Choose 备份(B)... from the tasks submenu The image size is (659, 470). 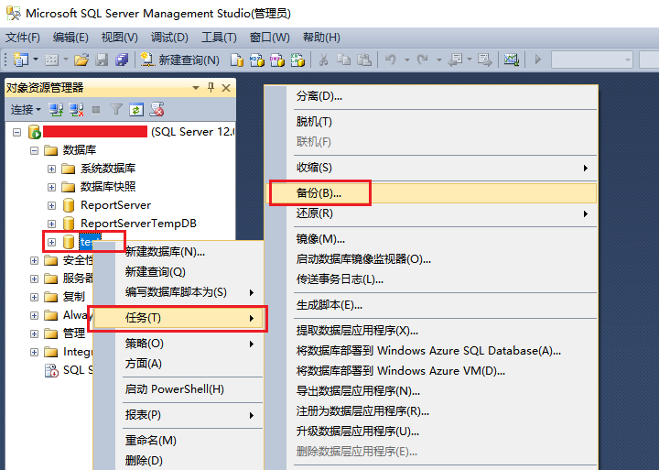click(x=319, y=193)
